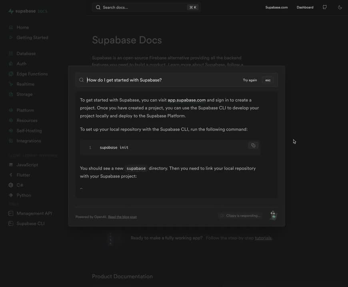Switch to the Supabase CLI section
This screenshot has width=348, height=287.
[x=11, y=223]
